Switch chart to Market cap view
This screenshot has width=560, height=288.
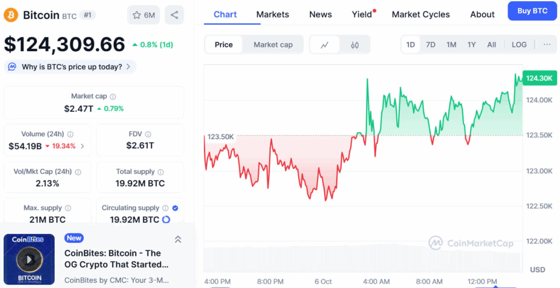273,45
